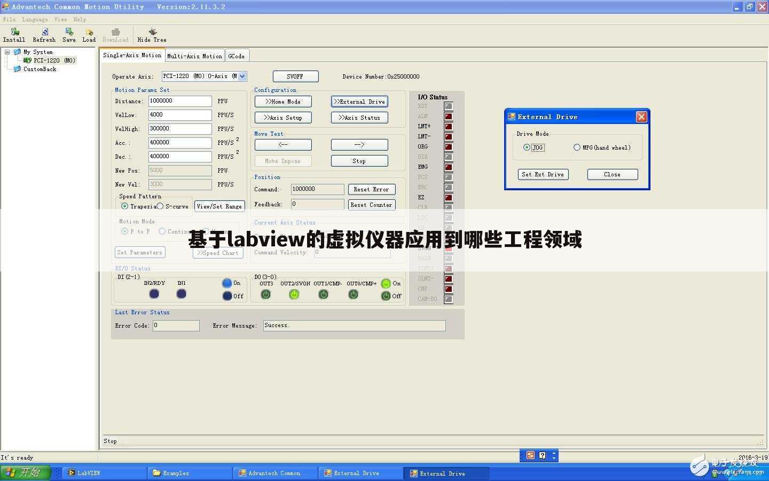Click the move left arrow button
Screen dimensions: 769x481
pos(283,144)
